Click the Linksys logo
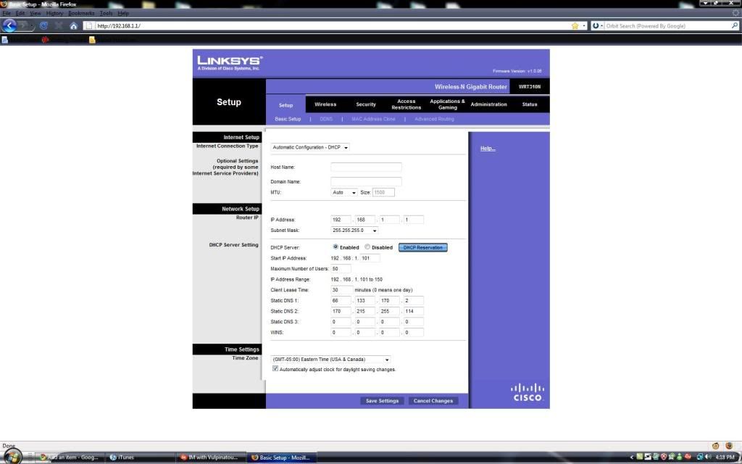The height and width of the screenshot is (464, 742). [230, 62]
